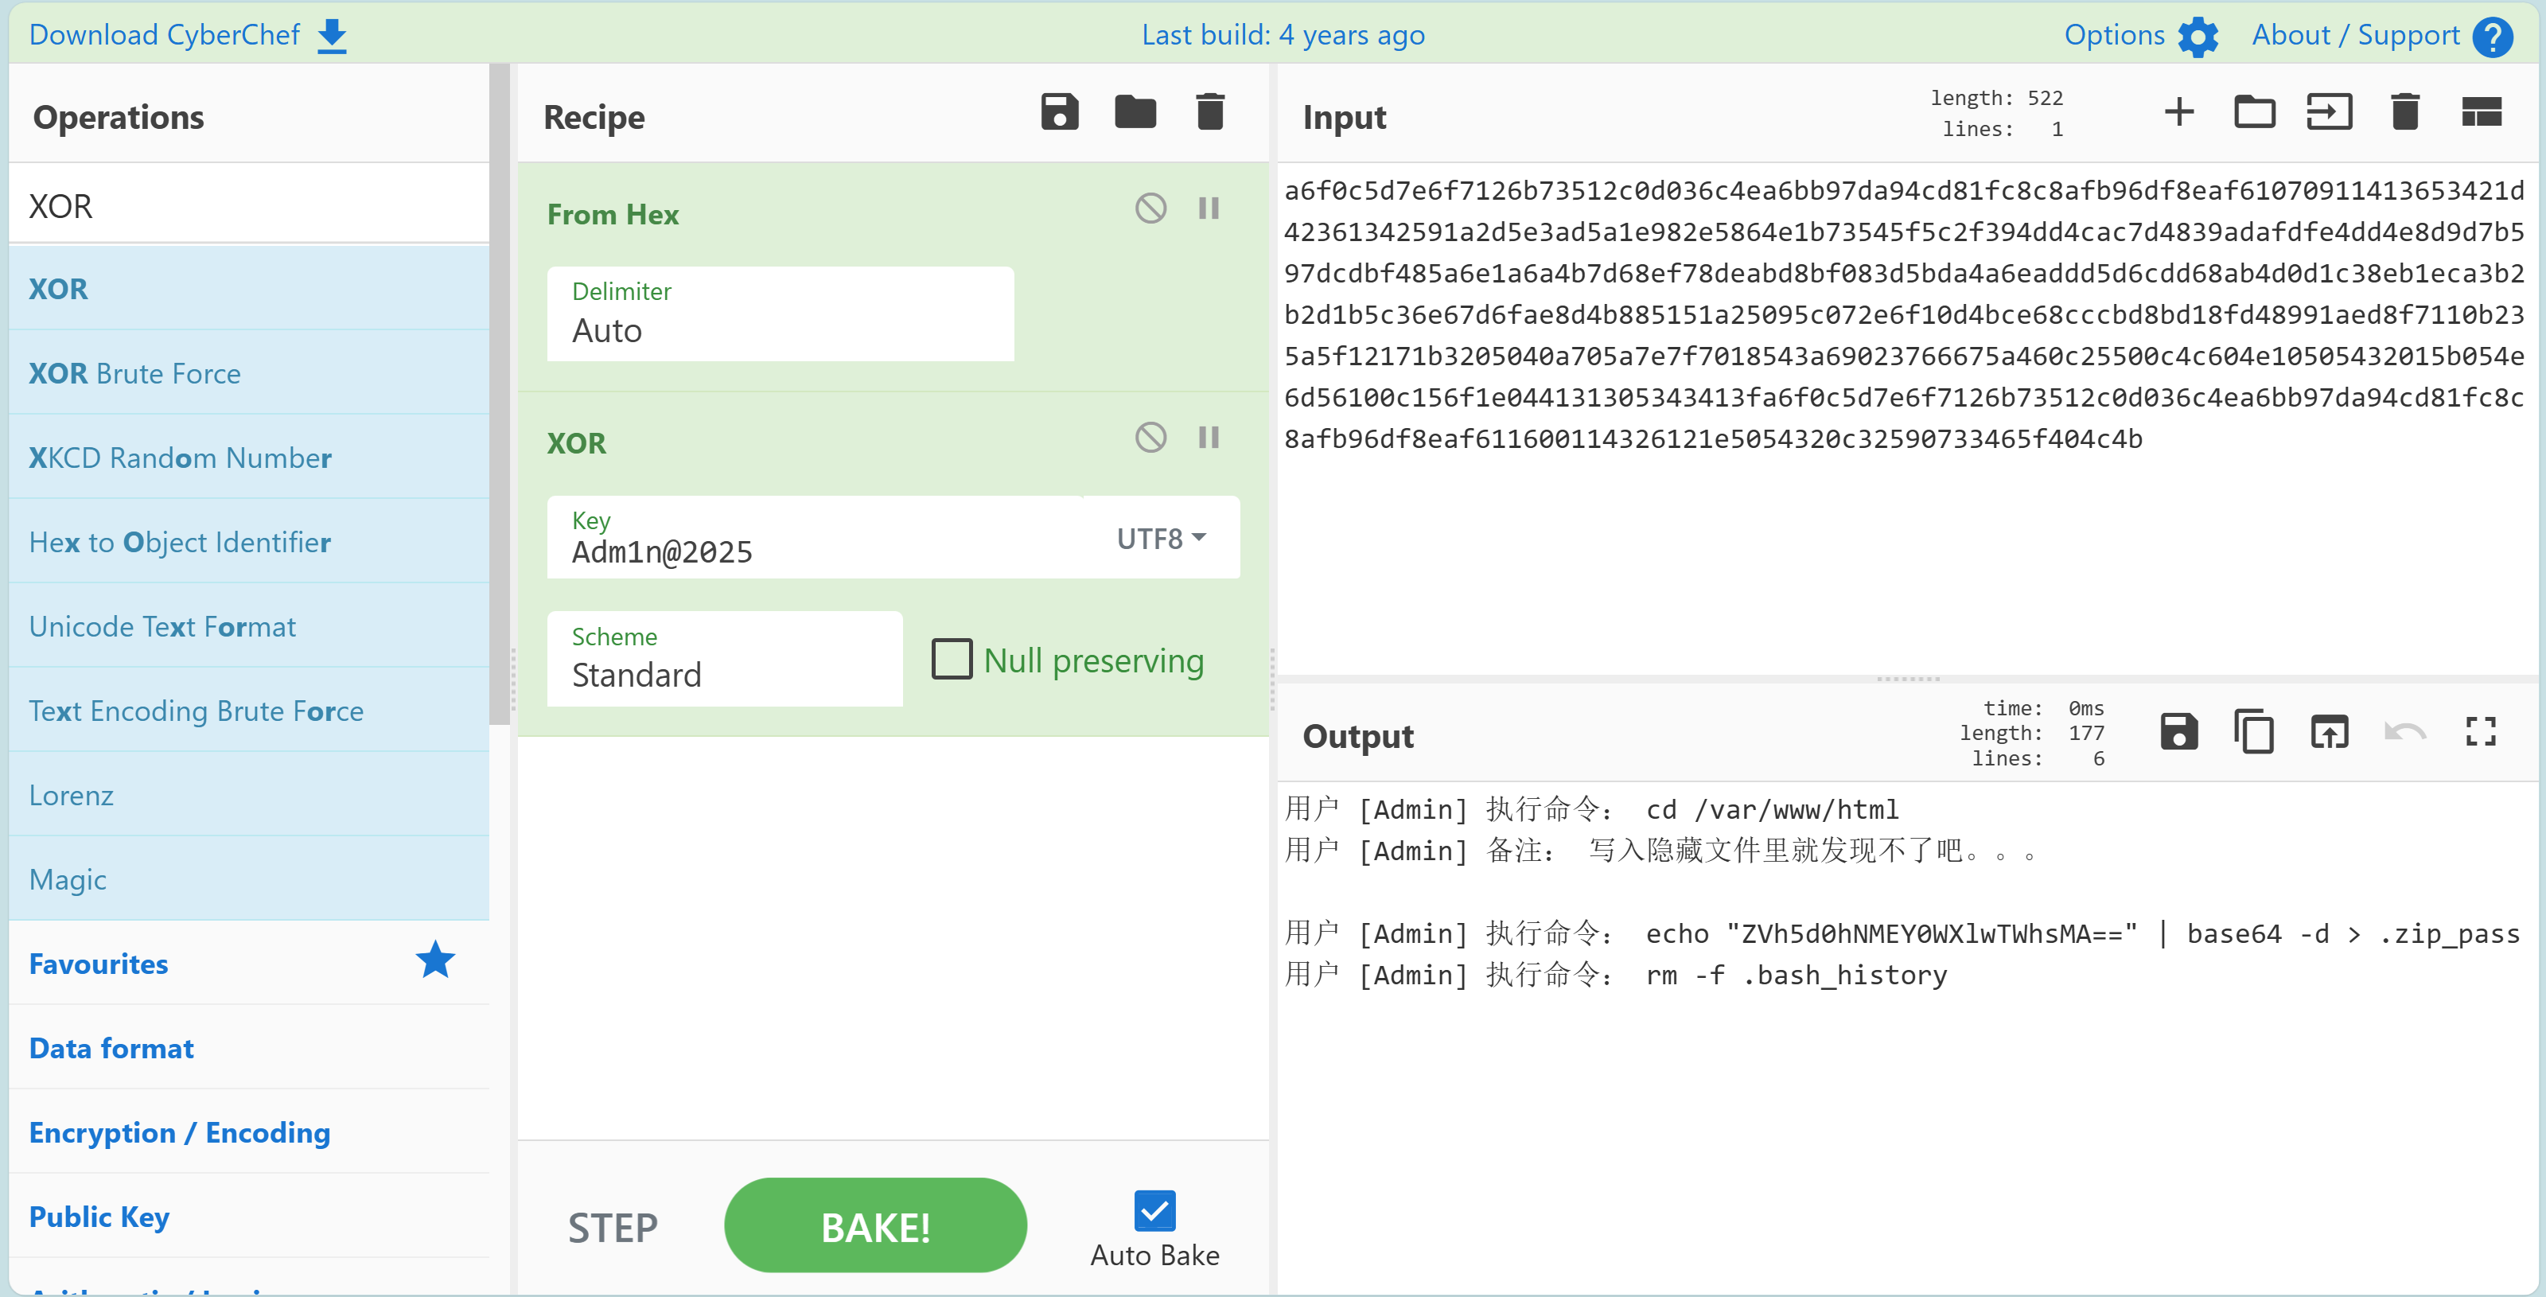Expand the Data format category
Viewport: 2546px width, 1297px height.
[111, 1048]
